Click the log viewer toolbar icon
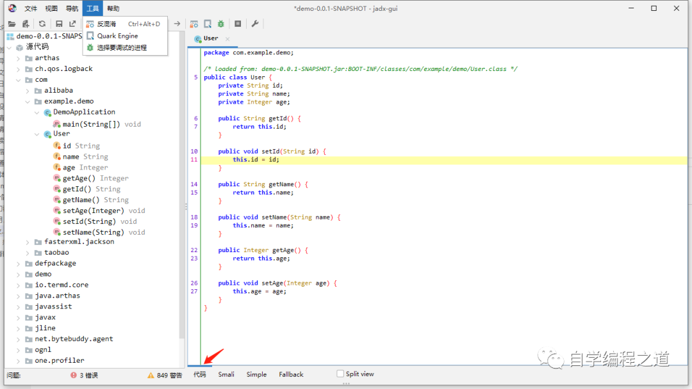Viewport: 692px width, 389px height. (x=238, y=24)
